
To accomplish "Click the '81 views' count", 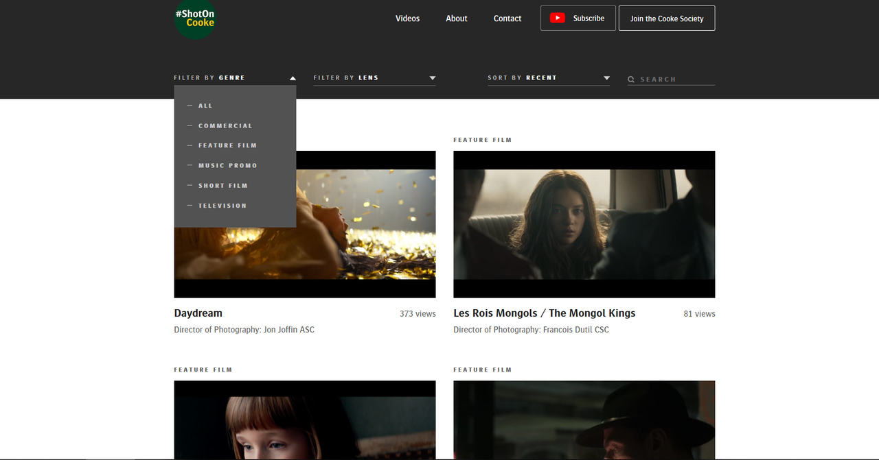I will point(699,314).
